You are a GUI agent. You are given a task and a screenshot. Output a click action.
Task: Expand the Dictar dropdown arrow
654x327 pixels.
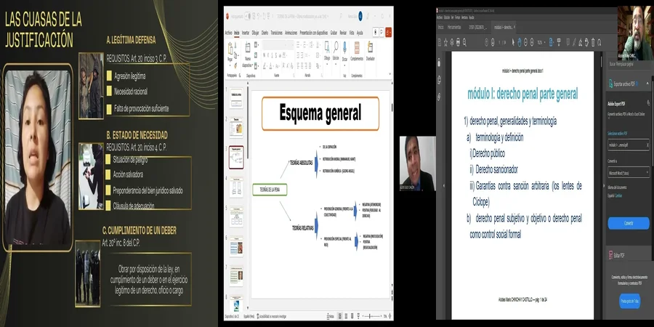point(344,66)
